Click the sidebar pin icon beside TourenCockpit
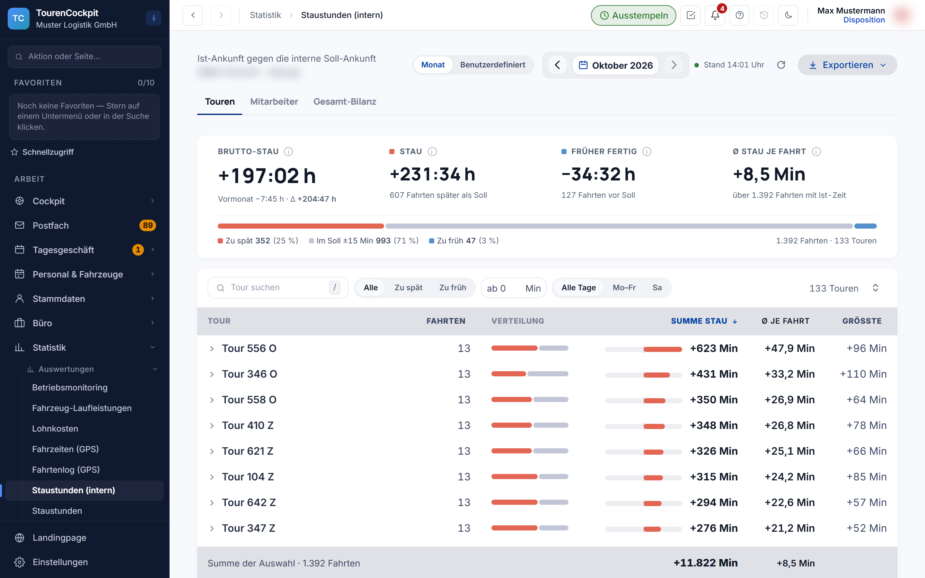 [154, 18]
